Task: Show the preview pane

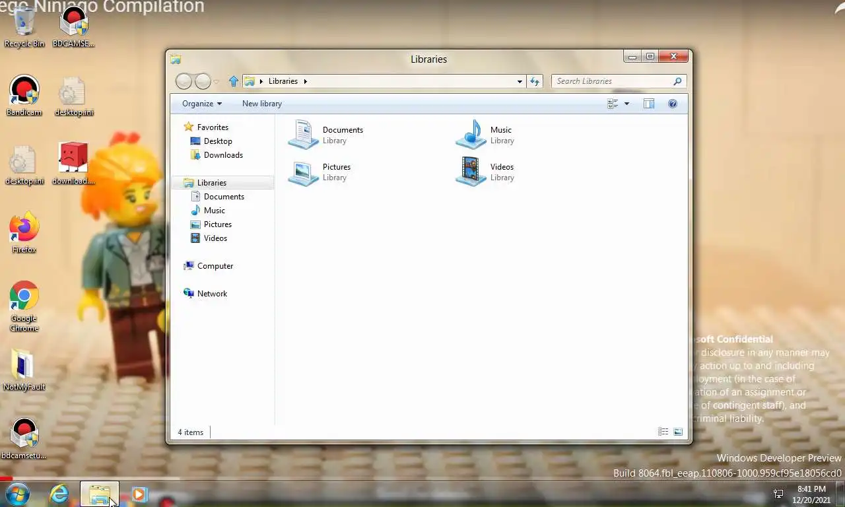Action: [649, 104]
